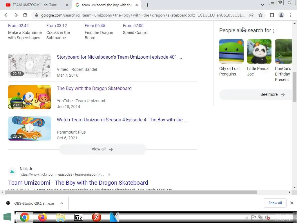This screenshot has width=297, height=223.
Task: Close the downloads bar
Action: pyautogui.click(x=292, y=203)
